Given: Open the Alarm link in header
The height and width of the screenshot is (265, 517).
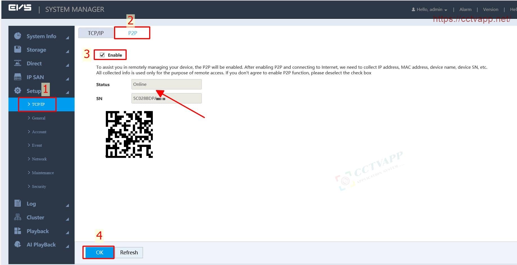Looking at the screenshot, I should pos(465,10).
